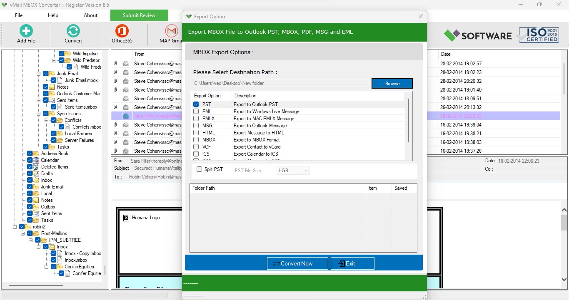Click the Exit button in export dialog
The height and width of the screenshot is (300, 569).
click(352, 263)
